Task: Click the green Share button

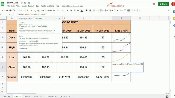Action: pos(163,4)
